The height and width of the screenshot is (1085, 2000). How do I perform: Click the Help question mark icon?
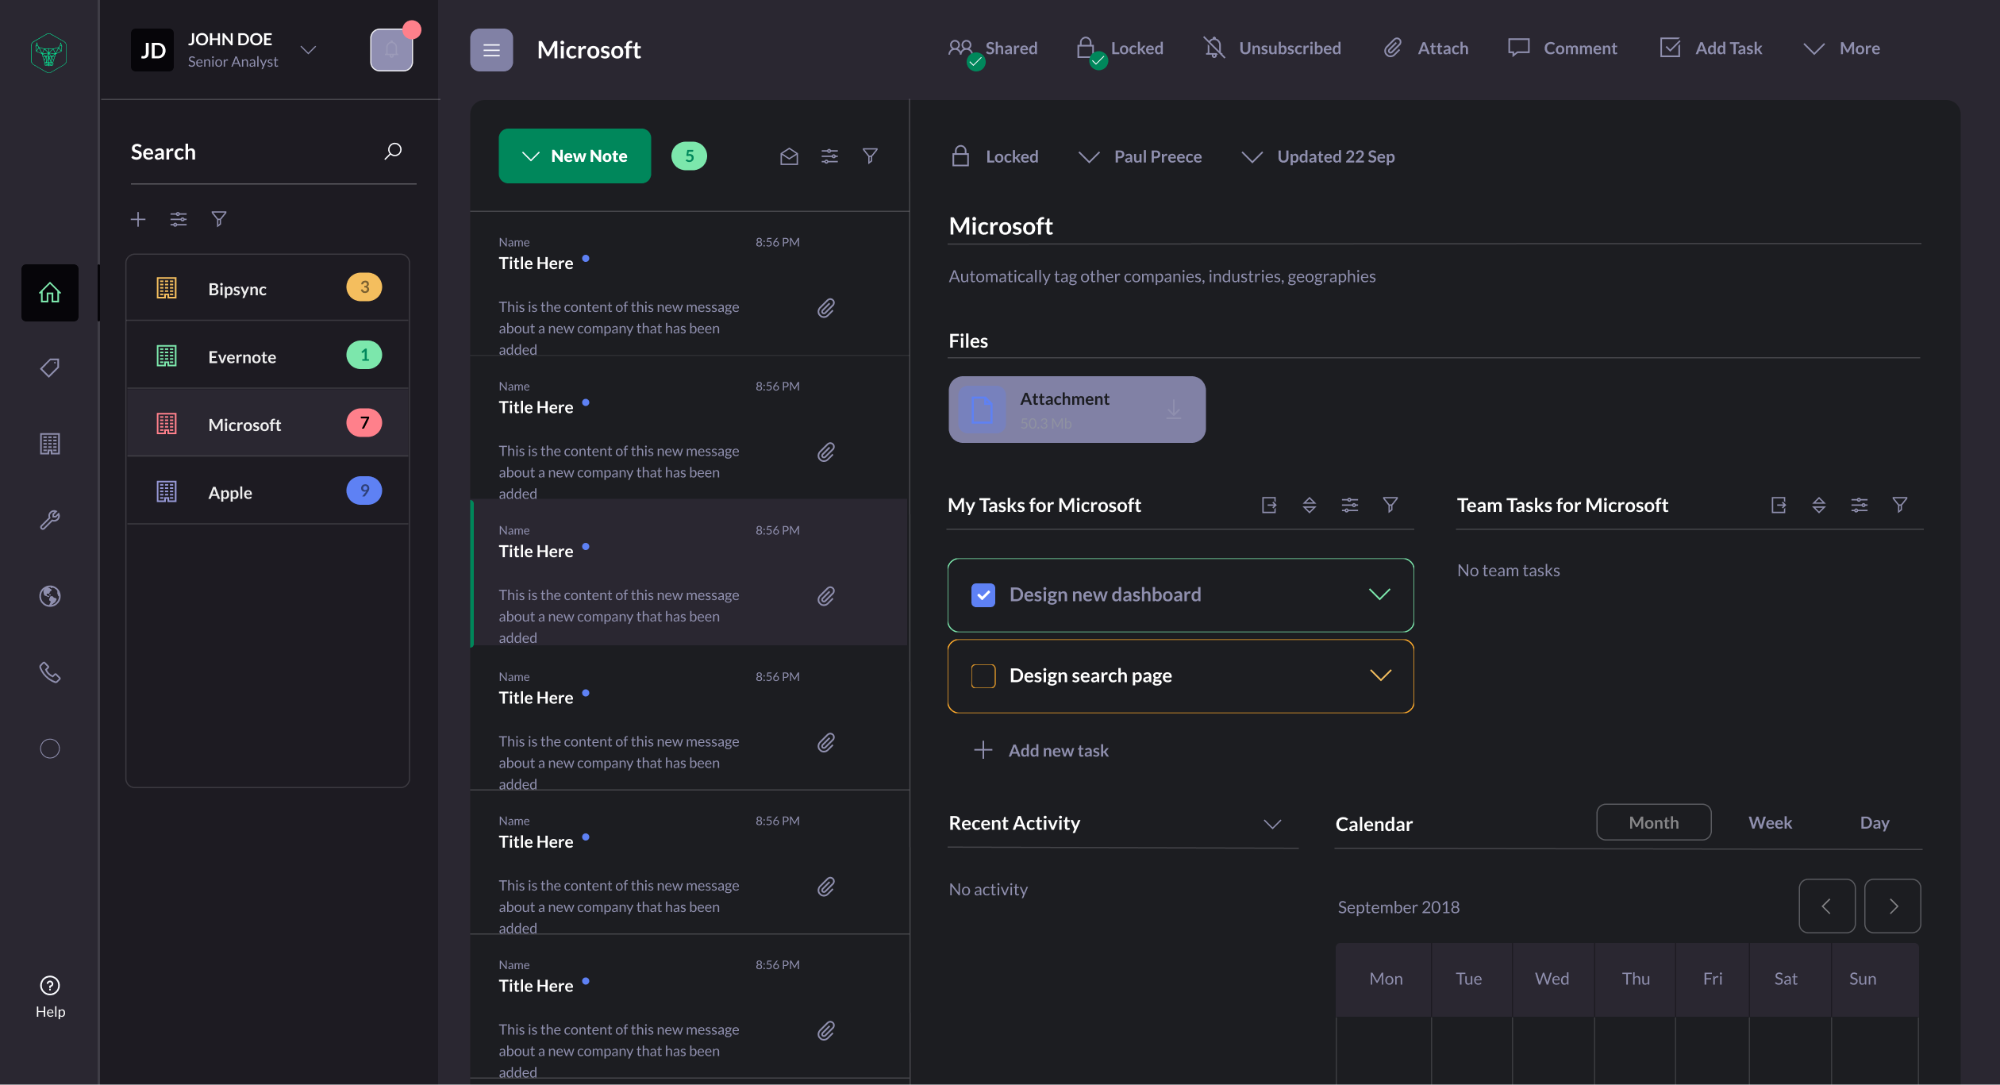(x=50, y=986)
